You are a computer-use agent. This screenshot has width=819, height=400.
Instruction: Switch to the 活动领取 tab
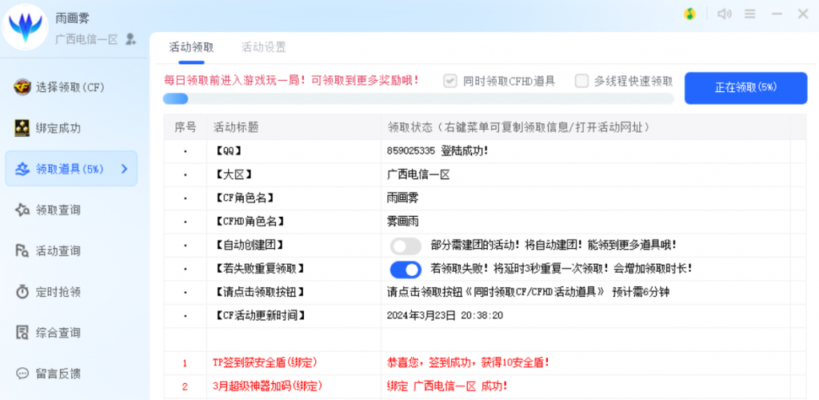(x=191, y=47)
